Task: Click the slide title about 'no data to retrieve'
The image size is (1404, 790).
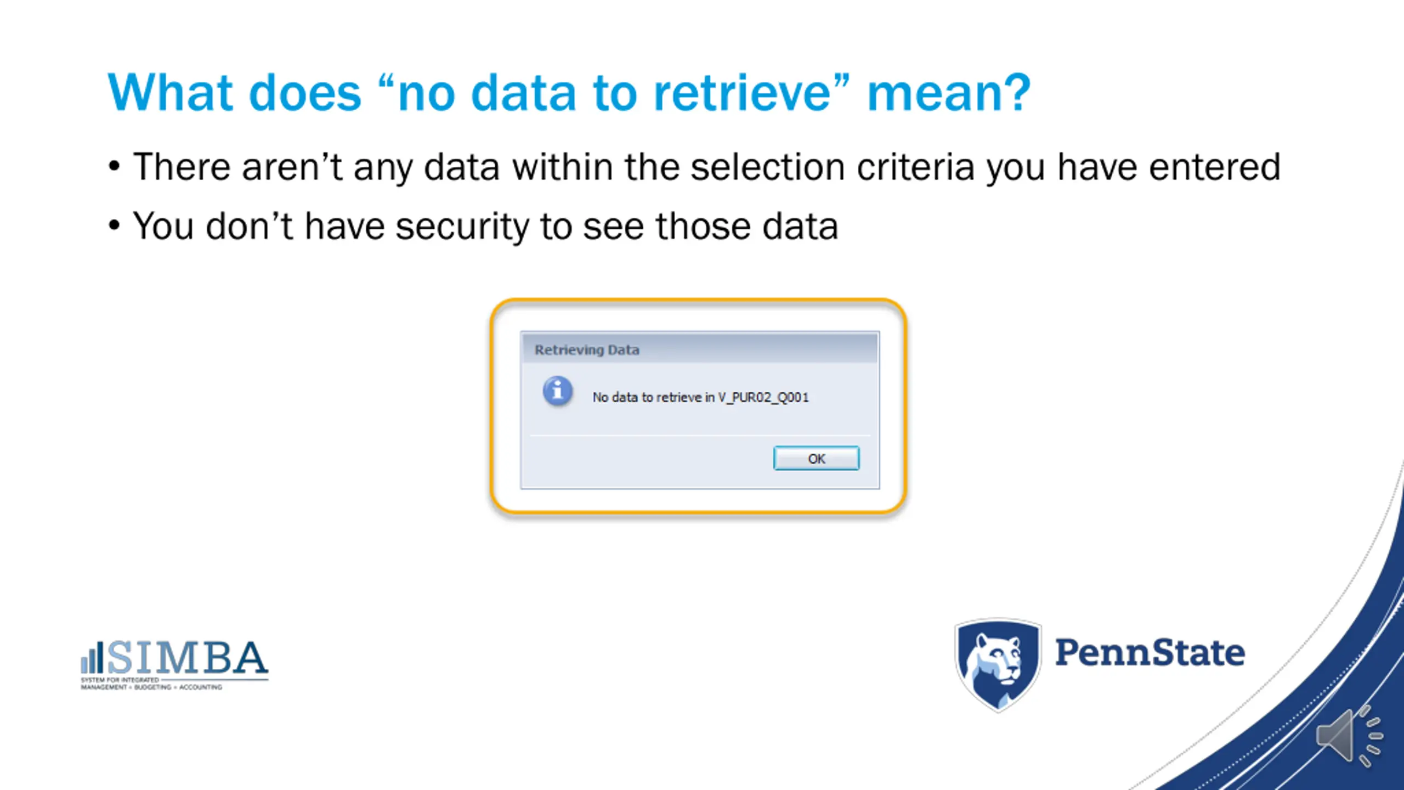Action: (569, 93)
